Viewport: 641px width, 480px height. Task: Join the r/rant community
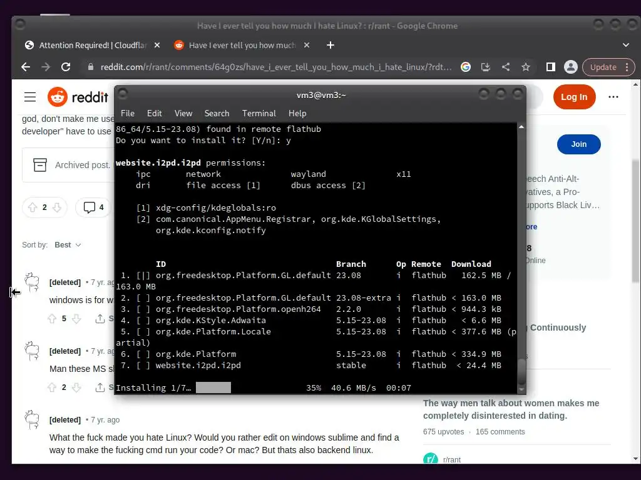click(x=578, y=144)
